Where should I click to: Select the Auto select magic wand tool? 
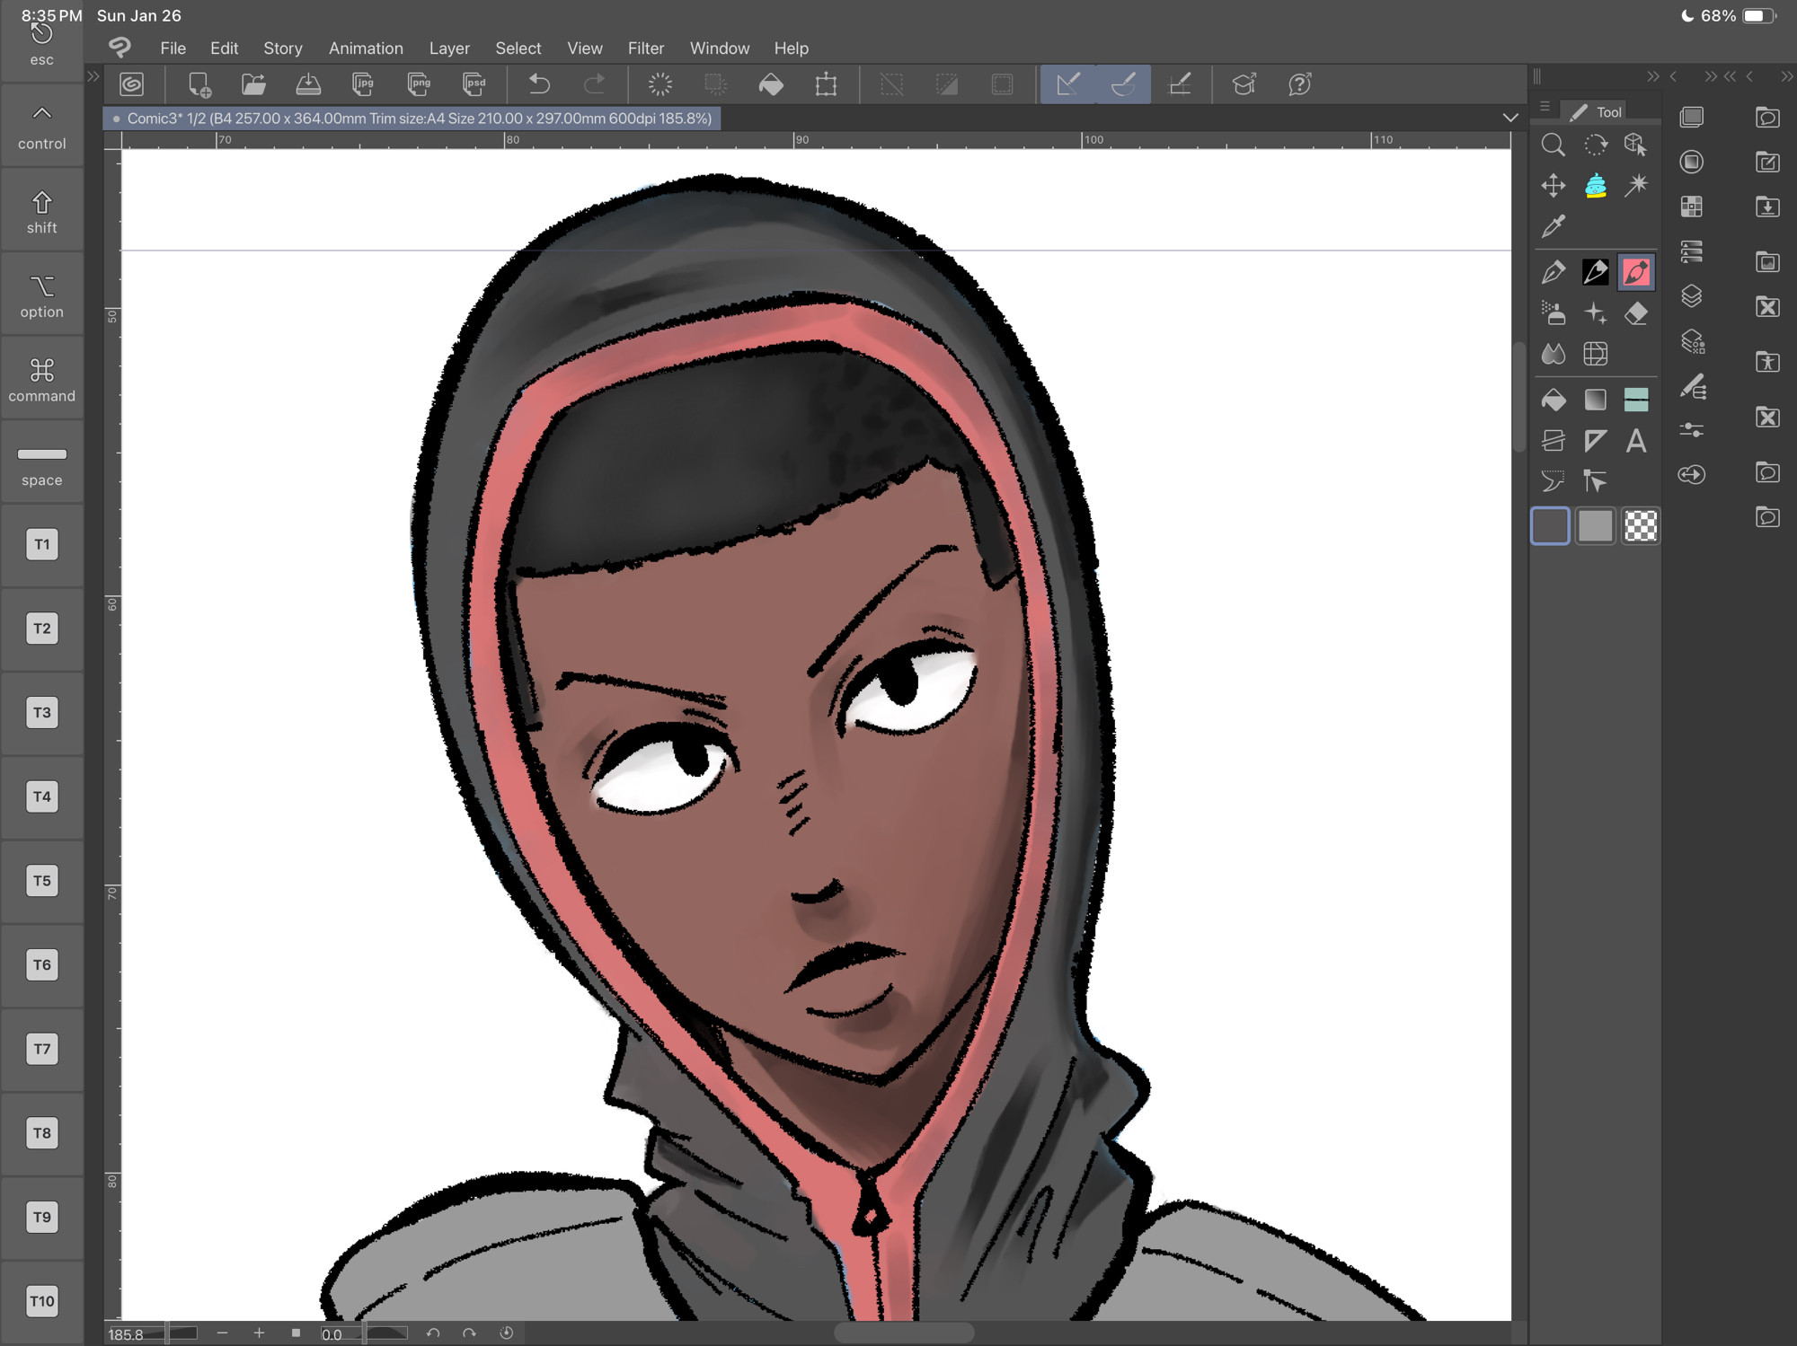tap(1636, 186)
